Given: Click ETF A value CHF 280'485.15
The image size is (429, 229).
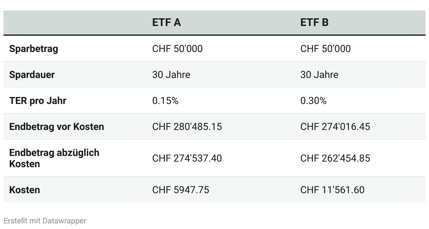Looking at the screenshot, I should 187,127.
